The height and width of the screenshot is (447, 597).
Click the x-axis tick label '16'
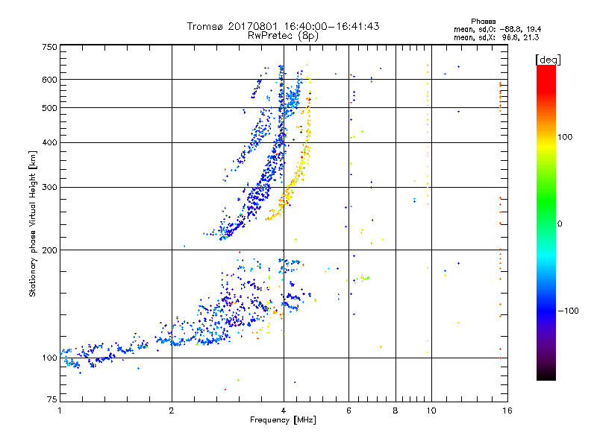507,410
